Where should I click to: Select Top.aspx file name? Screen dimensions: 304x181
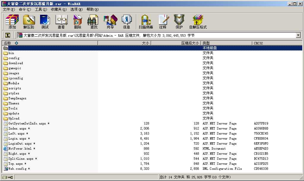tap(17, 164)
